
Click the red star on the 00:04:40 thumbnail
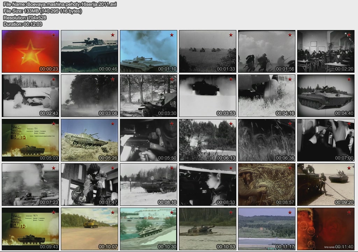(x=349, y=79)
